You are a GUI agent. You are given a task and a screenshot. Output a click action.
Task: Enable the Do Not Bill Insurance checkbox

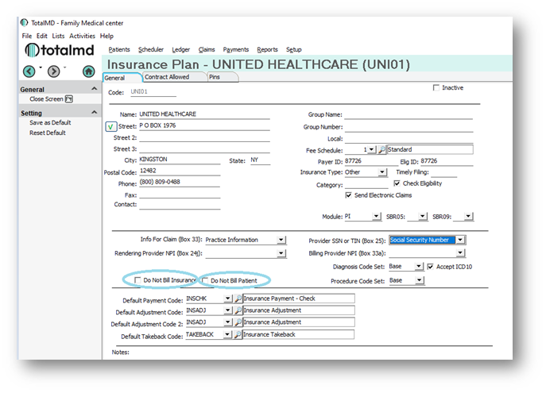tap(139, 281)
